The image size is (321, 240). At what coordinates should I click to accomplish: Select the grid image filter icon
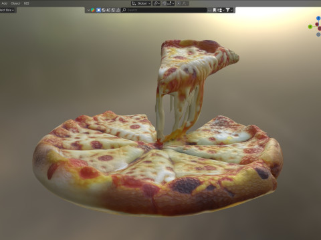[113, 10]
